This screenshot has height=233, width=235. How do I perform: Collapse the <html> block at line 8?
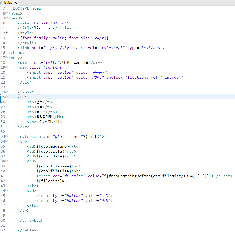[x=6, y=13]
